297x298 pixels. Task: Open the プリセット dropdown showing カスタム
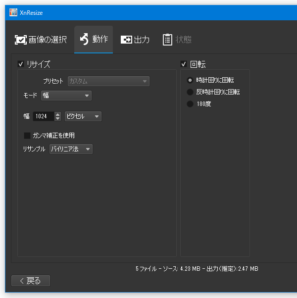tap(108, 81)
